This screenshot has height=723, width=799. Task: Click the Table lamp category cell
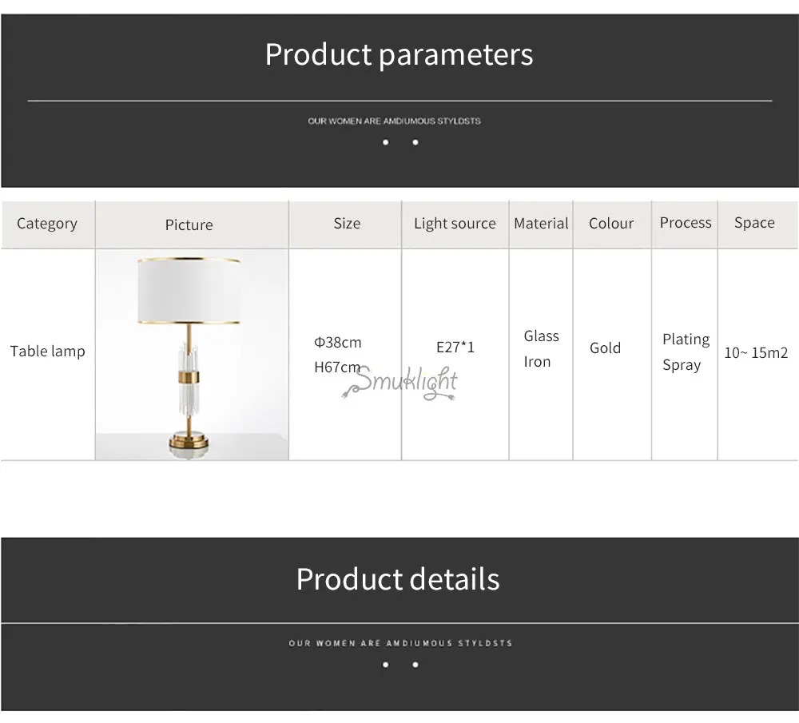48,351
